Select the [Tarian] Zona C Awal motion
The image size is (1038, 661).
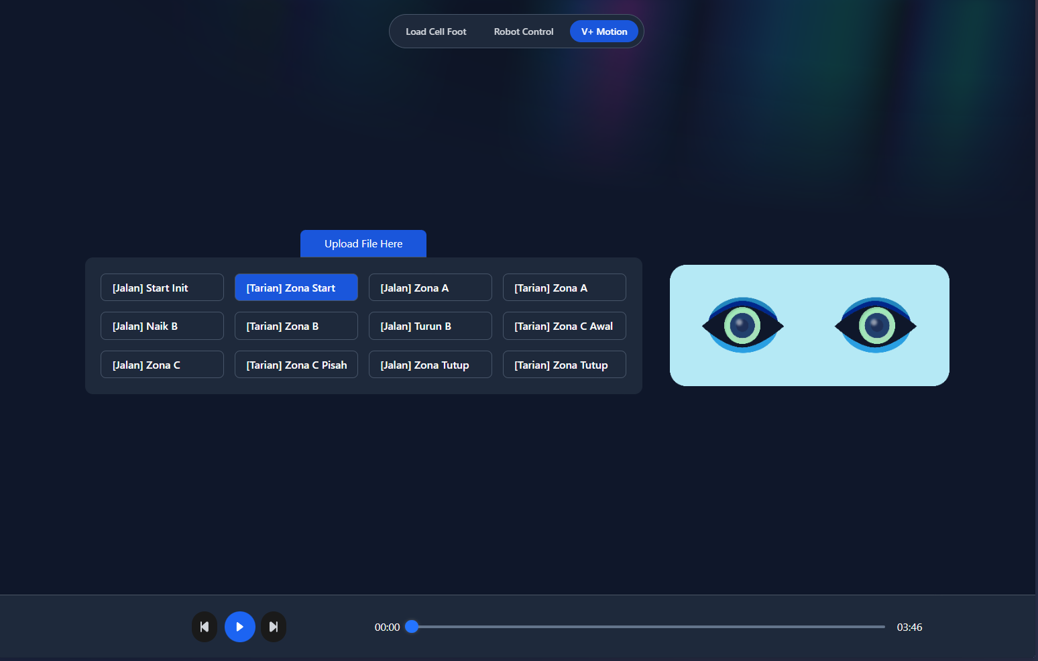click(565, 326)
